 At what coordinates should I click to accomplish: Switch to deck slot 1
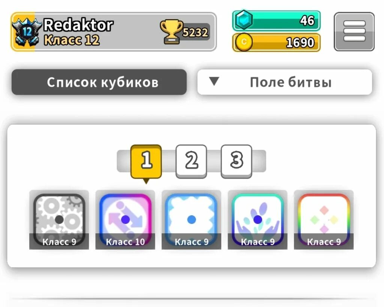click(x=146, y=162)
